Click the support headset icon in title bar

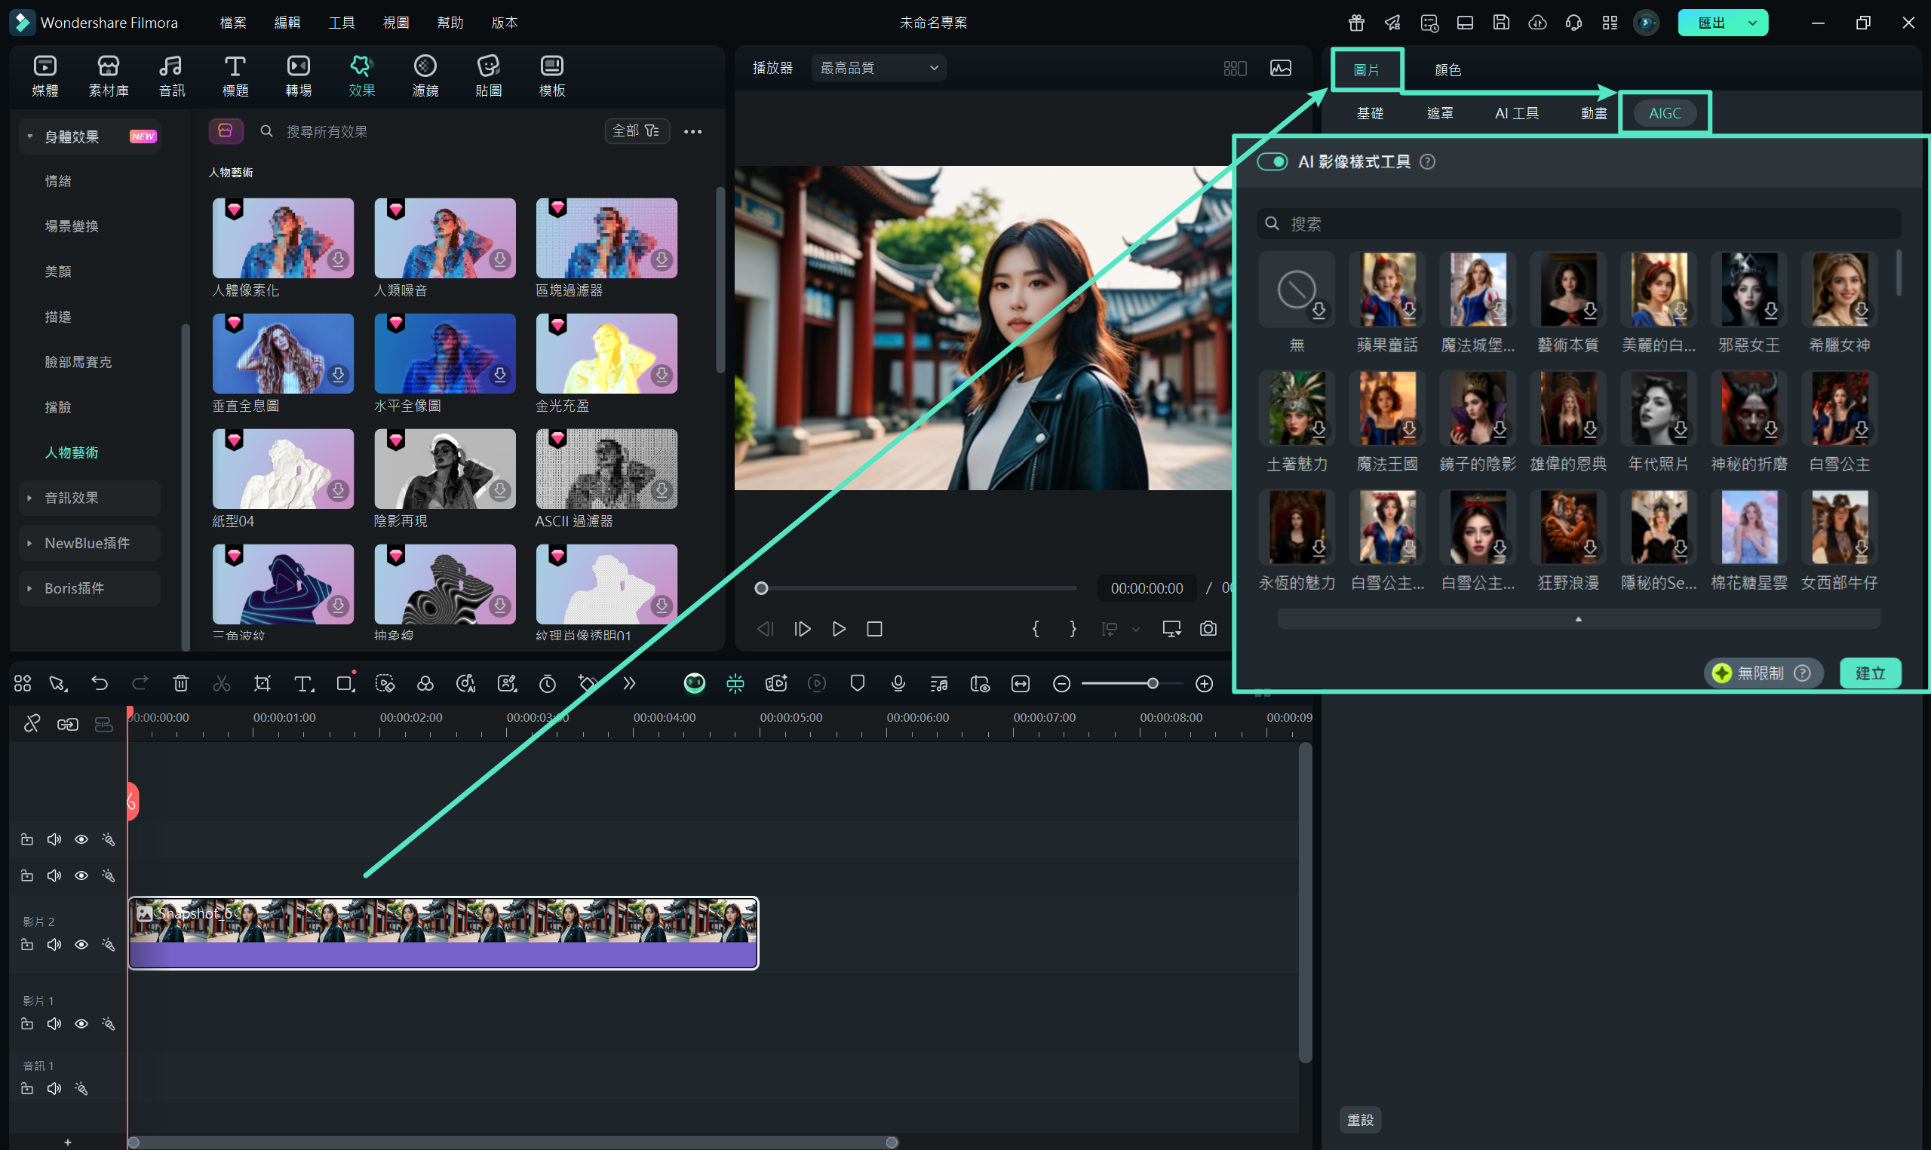point(1573,23)
